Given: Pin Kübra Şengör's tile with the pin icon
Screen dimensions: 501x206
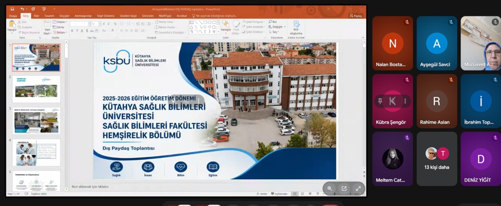Looking at the screenshot, I should (380, 101).
